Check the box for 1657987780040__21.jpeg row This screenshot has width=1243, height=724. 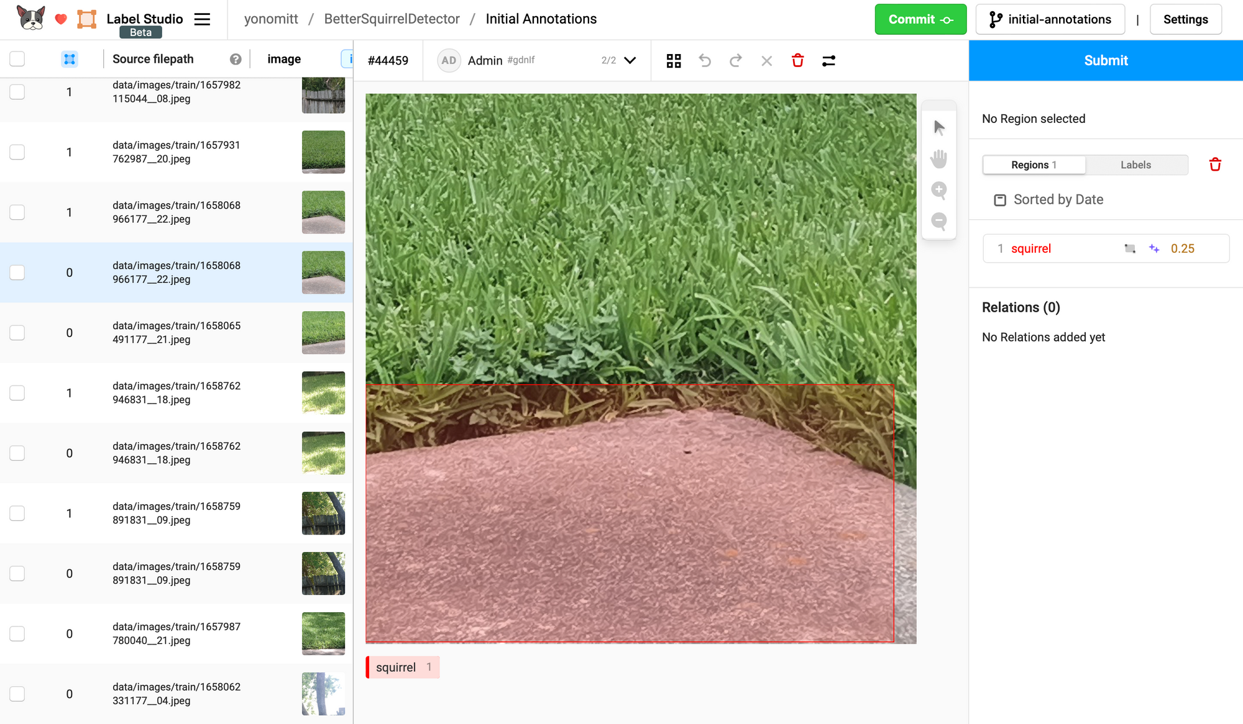pos(17,634)
